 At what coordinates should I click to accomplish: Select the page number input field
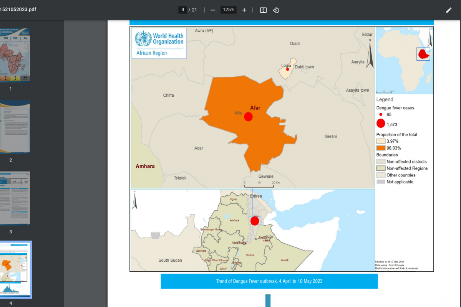coord(182,10)
